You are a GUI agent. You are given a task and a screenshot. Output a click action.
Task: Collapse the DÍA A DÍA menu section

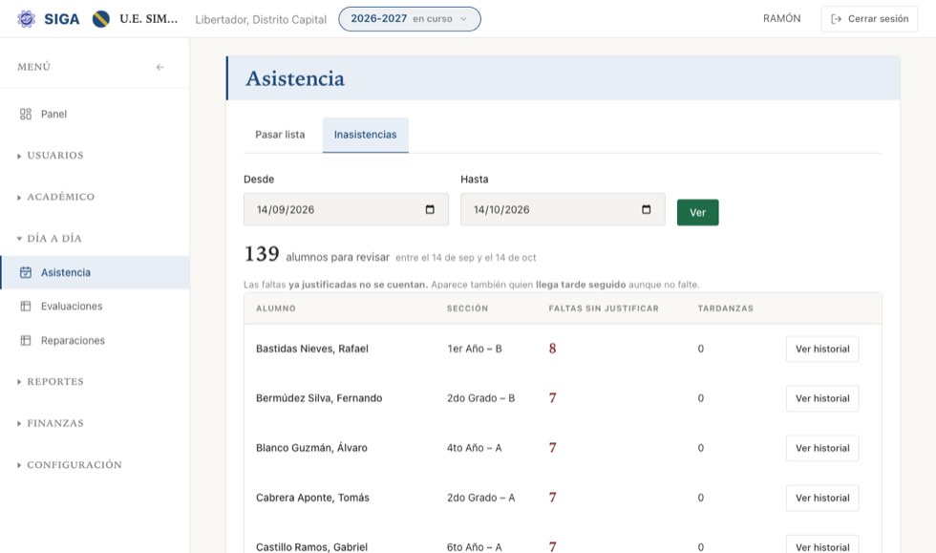point(50,238)
